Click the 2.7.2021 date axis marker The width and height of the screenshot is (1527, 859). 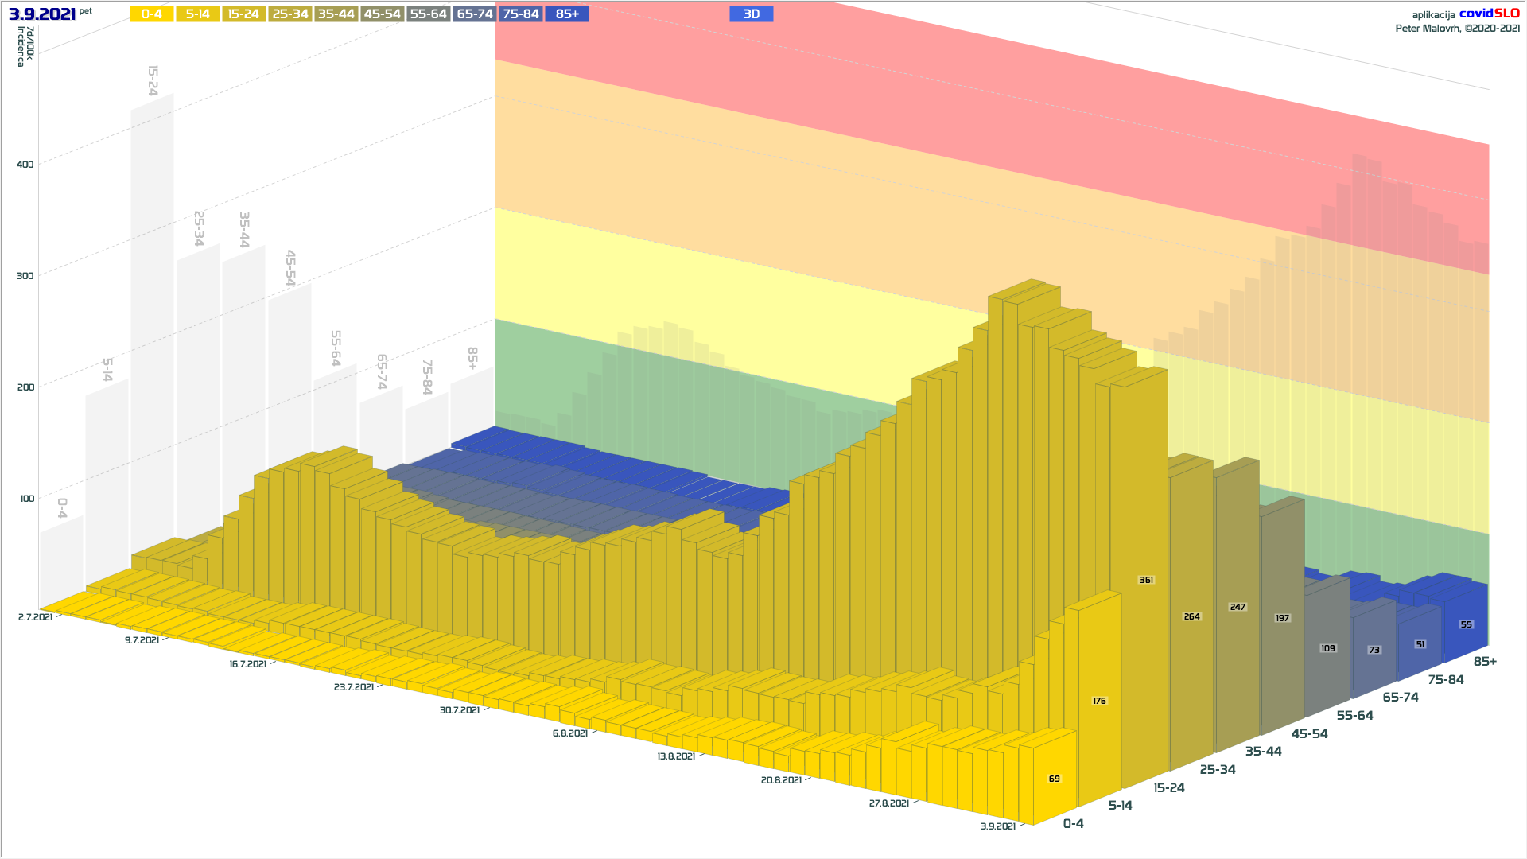click(35, 617)
